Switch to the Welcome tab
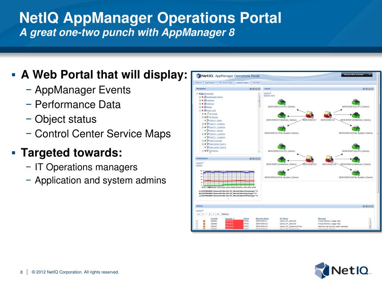Viewport: 382px width, 286px height. [x=198, y=83]
